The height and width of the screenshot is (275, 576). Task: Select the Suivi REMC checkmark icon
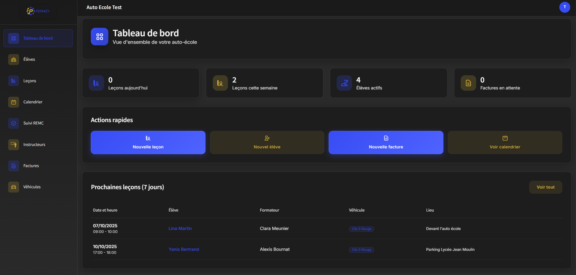(14, 123)
